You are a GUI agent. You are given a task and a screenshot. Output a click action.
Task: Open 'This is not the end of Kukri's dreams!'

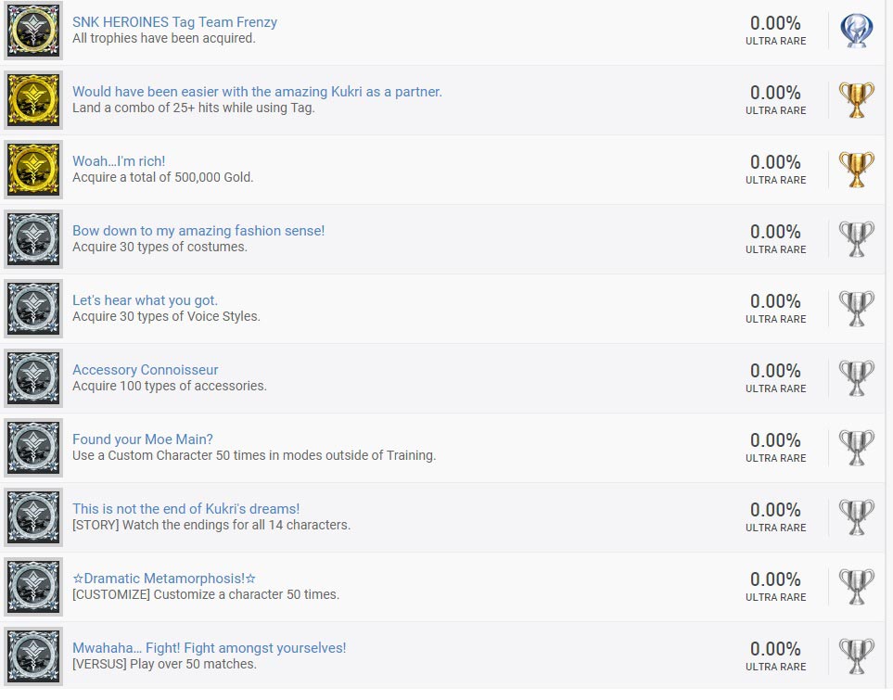click(185, 509)
